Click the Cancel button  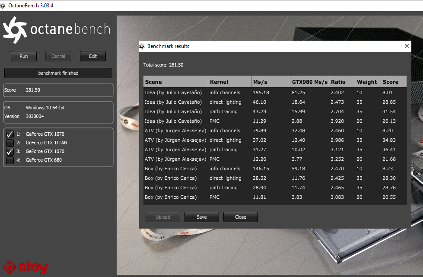click(x=58, y=56)
